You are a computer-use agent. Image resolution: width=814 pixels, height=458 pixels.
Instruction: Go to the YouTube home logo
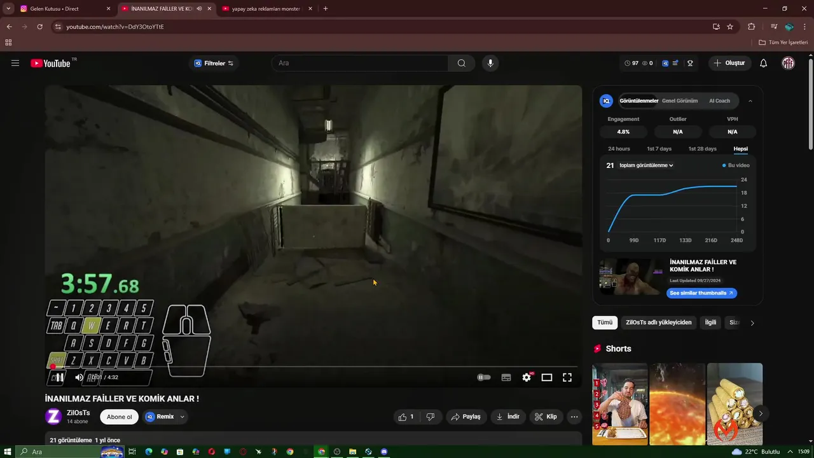(x=50, y=63)
